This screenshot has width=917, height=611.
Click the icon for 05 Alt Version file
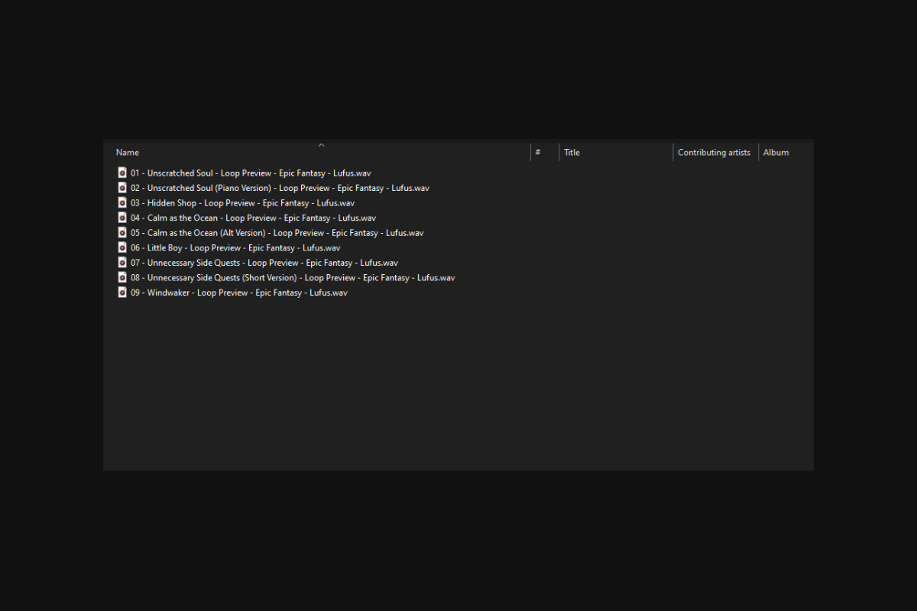click(x=122, y=232)
